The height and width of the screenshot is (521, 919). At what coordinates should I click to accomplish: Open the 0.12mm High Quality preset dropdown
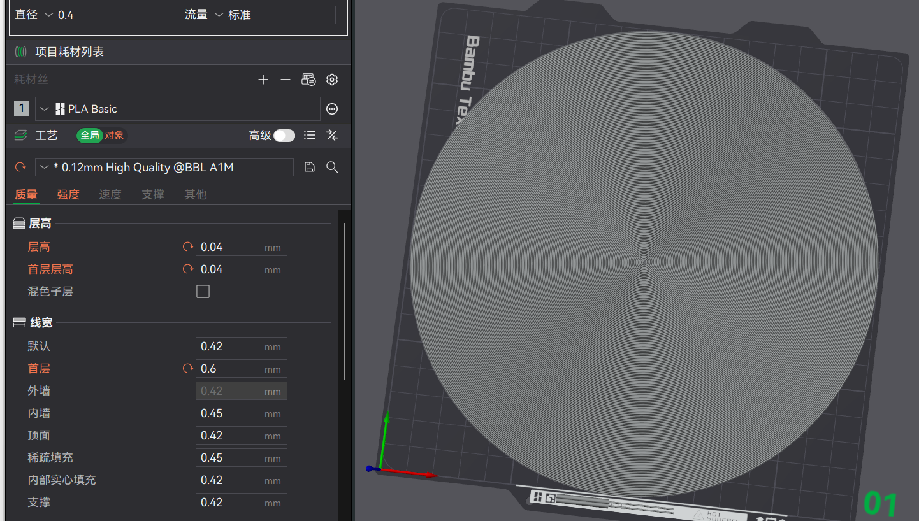(x=164, y=167)
